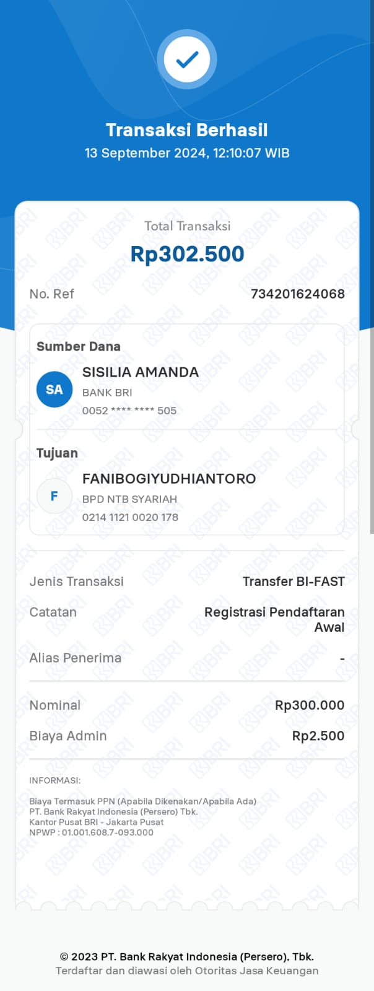Click the Rp302.500 total transaction amount
The height and width of the screenshot is (991, 374).
pyautogui.click(x=187, y=254)
